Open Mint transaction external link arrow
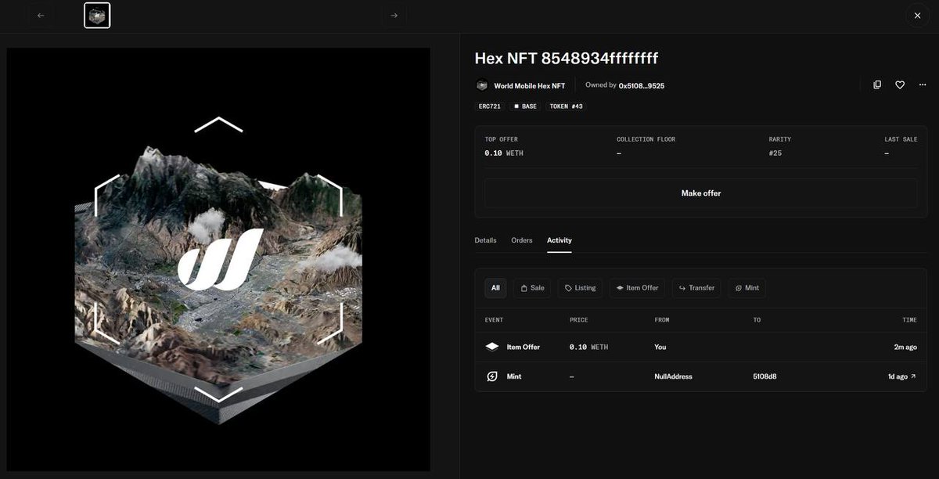 913,376
